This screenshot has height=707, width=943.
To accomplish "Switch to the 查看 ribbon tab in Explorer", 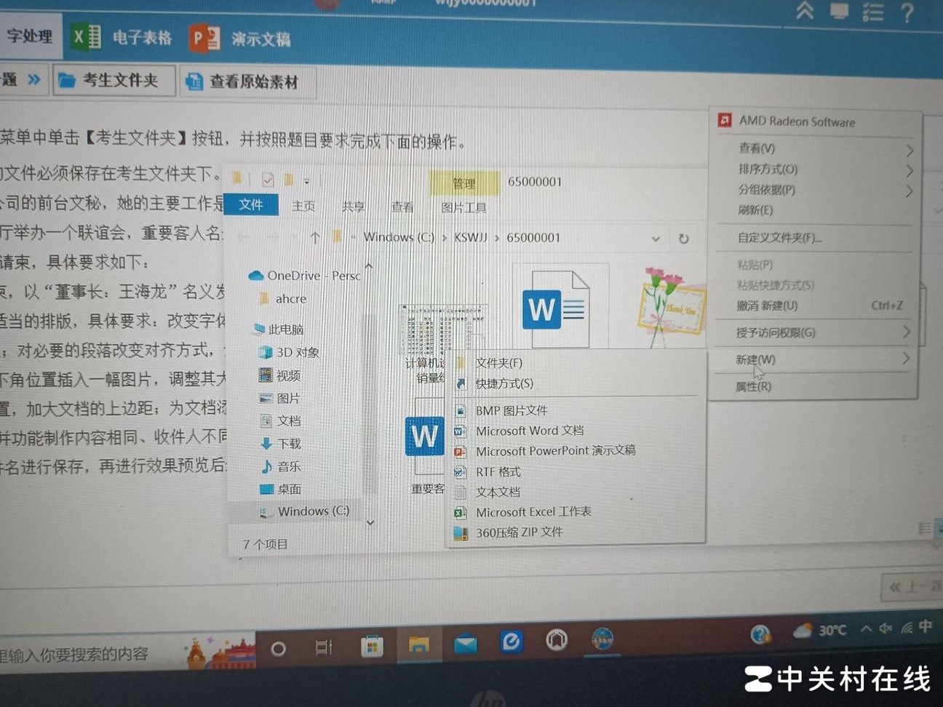I will click(402, 207).
